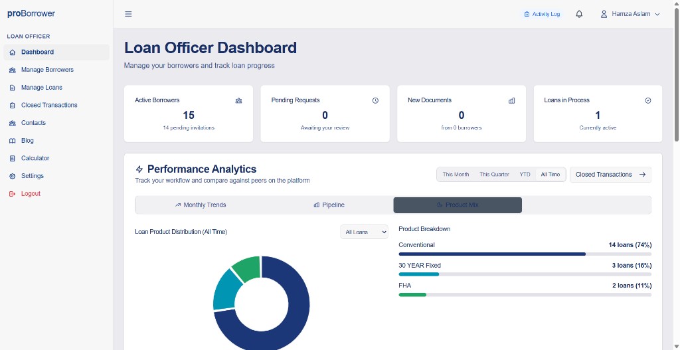Click the Monthly Trends arrow icon
Screen dimensions: 680x350
178,205
